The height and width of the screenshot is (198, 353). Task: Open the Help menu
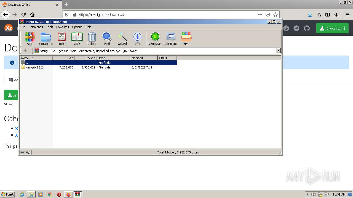[x=88, y=27]
